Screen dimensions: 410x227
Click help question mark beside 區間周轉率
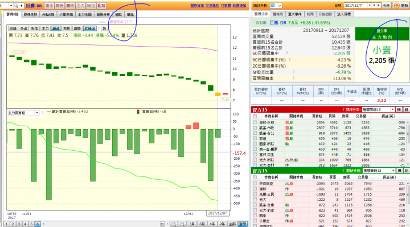point(294,78)
